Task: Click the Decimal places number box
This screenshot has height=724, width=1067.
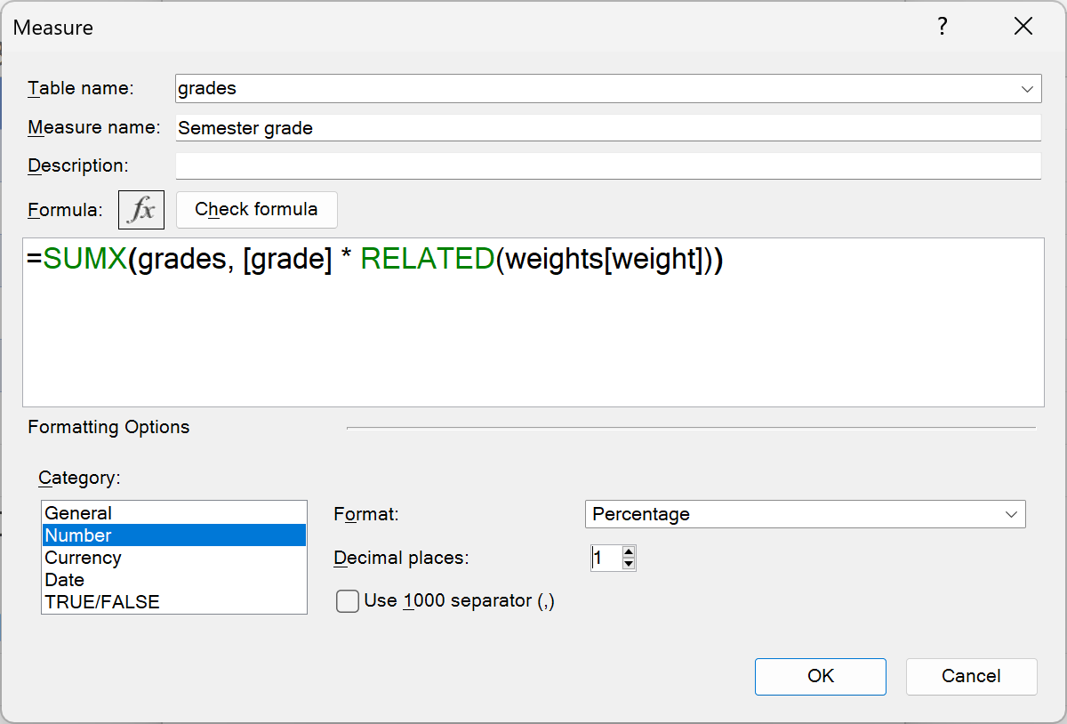Action: click(605, 559)
